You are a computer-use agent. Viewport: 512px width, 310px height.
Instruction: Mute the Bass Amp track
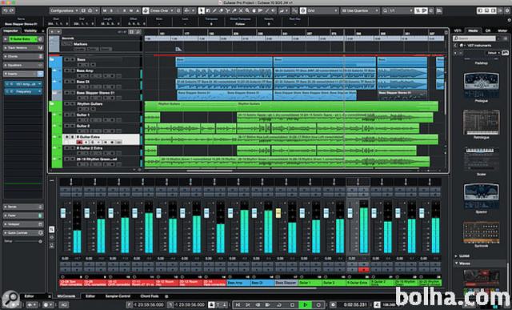click(66, 70)
